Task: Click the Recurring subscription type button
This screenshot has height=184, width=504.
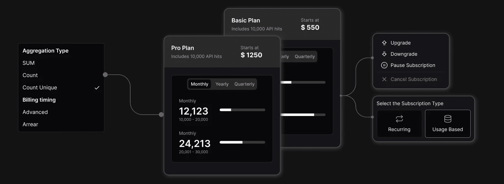Action: point(399,124)
